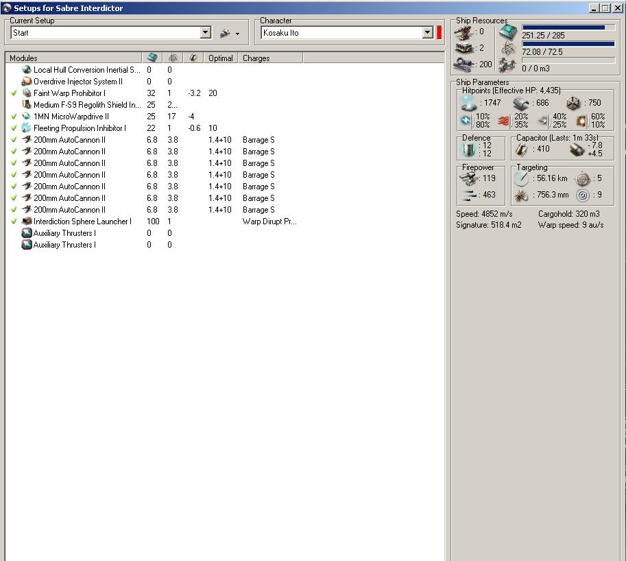Click the Local Hull Conversion Inertial Stabilizer icon

coord(27,69)
